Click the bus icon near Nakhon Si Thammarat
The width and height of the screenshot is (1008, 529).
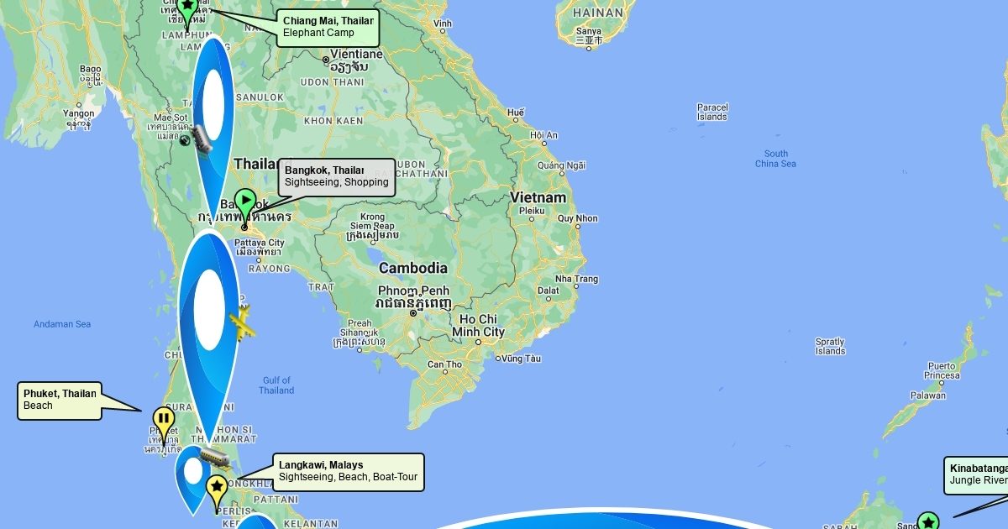pyautogui.click(x=215, y=458)
